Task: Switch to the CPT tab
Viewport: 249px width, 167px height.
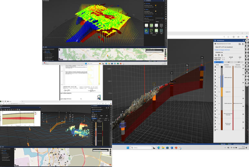Action: (239, 62)
